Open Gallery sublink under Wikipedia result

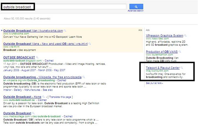[18, 90]
